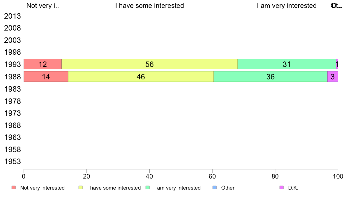Click the red Not very interested legend swatch
Image resolution: width=346 pixels, height=214 pixels.
tap(14, 188)
